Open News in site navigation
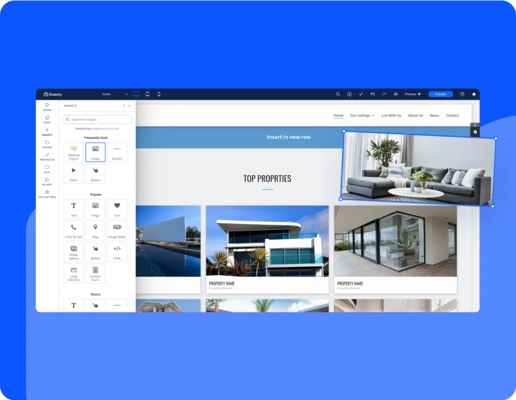Image resolution: width=516 pixels, height=400 pixels. pyautogui.click(x=434, y=116)
